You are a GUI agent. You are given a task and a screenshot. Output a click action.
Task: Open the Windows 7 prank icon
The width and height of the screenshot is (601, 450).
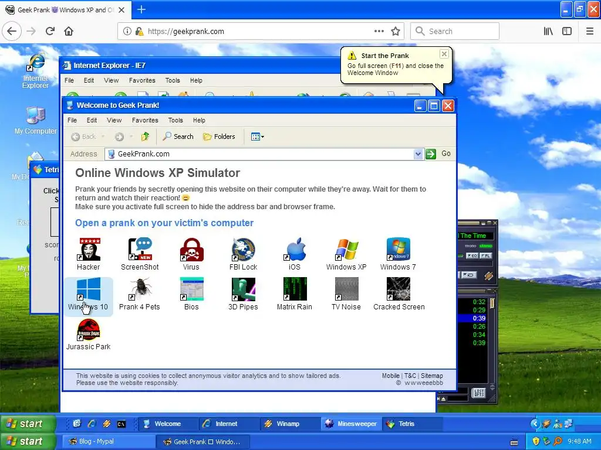[399, 254]
